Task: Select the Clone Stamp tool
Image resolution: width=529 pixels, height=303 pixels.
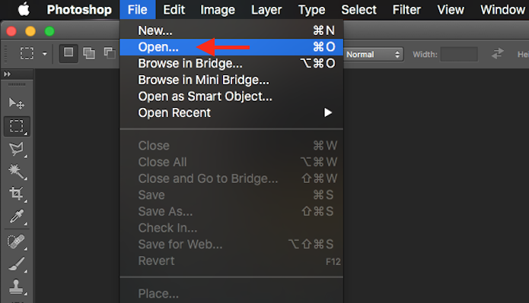Action: pyautogui.click(x=17, y=287)
